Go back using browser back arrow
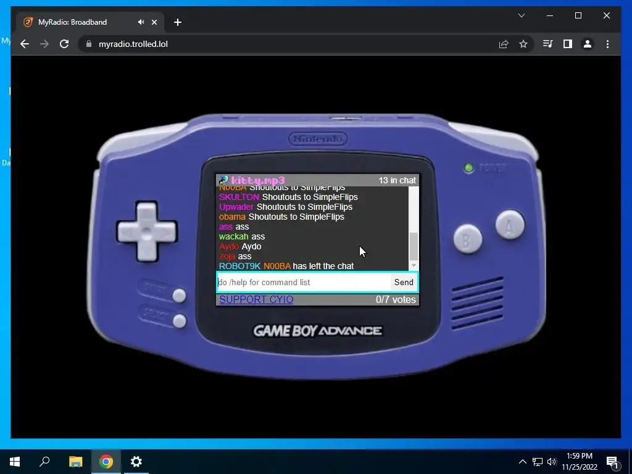The height and width of the screenshot is (474, 632). (25, 44)
